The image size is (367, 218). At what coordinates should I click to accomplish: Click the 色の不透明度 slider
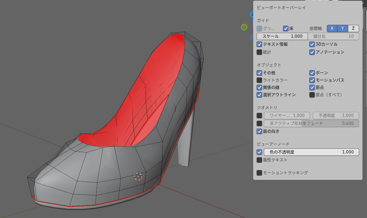pyautogui.click(x=311, y=152)
